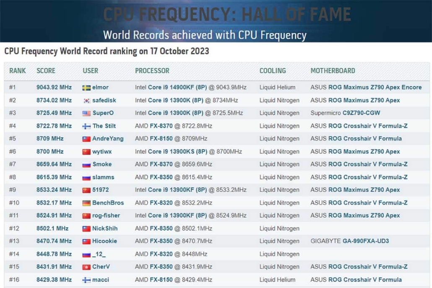Click the Finnish flag beside The Stilt
Viewport: 432px width, 288px height.
click(86, 126)
